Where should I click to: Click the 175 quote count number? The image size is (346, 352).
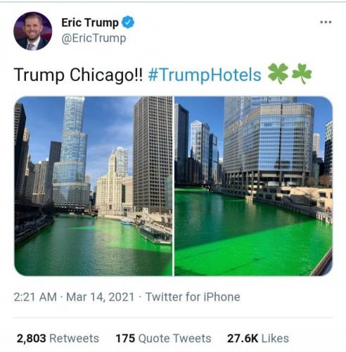(125, 339)
